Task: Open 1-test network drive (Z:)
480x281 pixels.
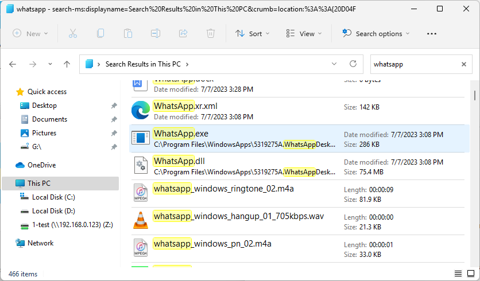Action: [72, 225]
